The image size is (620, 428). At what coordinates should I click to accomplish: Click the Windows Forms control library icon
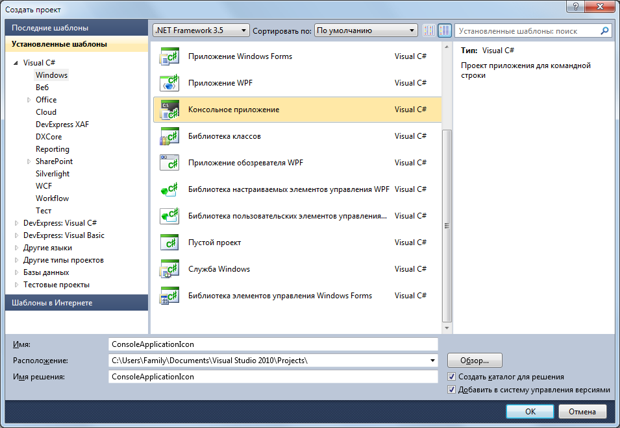(169, 296)
